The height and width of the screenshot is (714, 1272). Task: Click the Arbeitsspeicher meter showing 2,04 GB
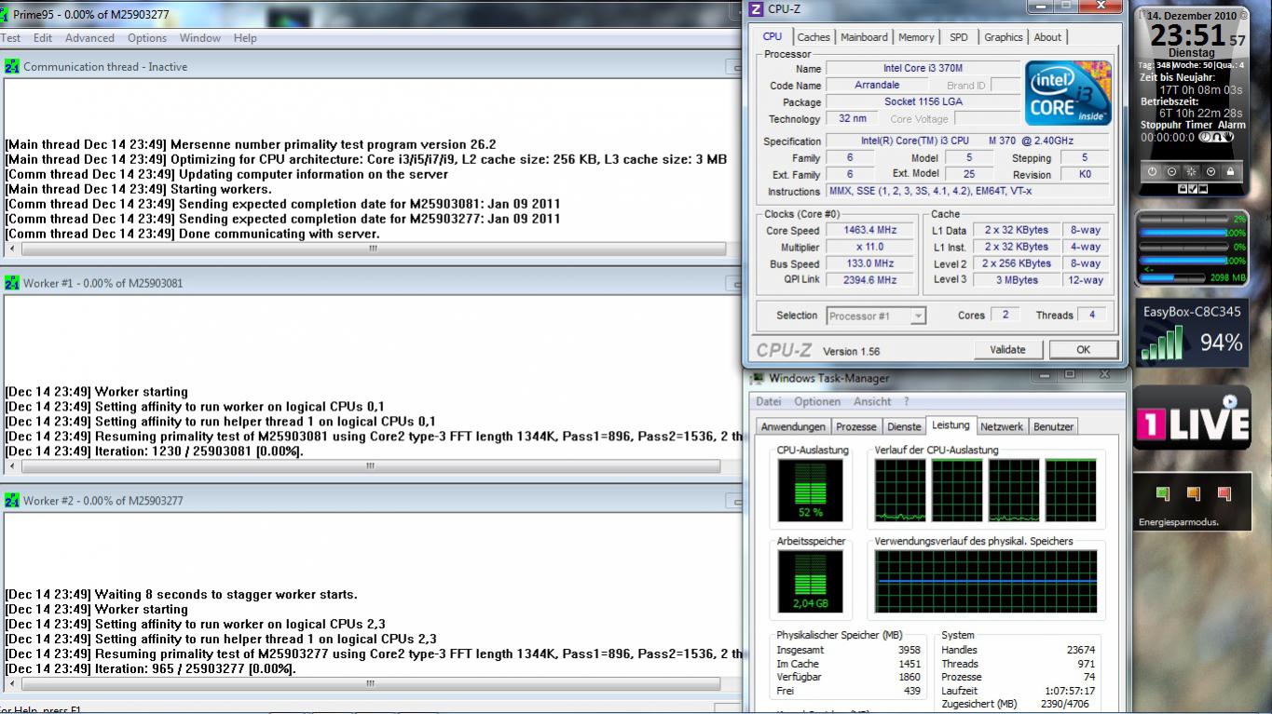pyautogui.click(x=810, y=582)
